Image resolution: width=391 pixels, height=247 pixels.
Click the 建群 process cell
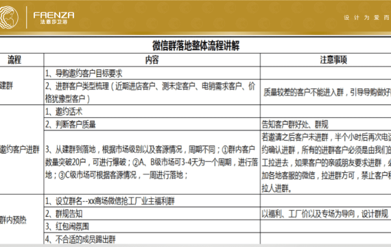click(22, 86)
